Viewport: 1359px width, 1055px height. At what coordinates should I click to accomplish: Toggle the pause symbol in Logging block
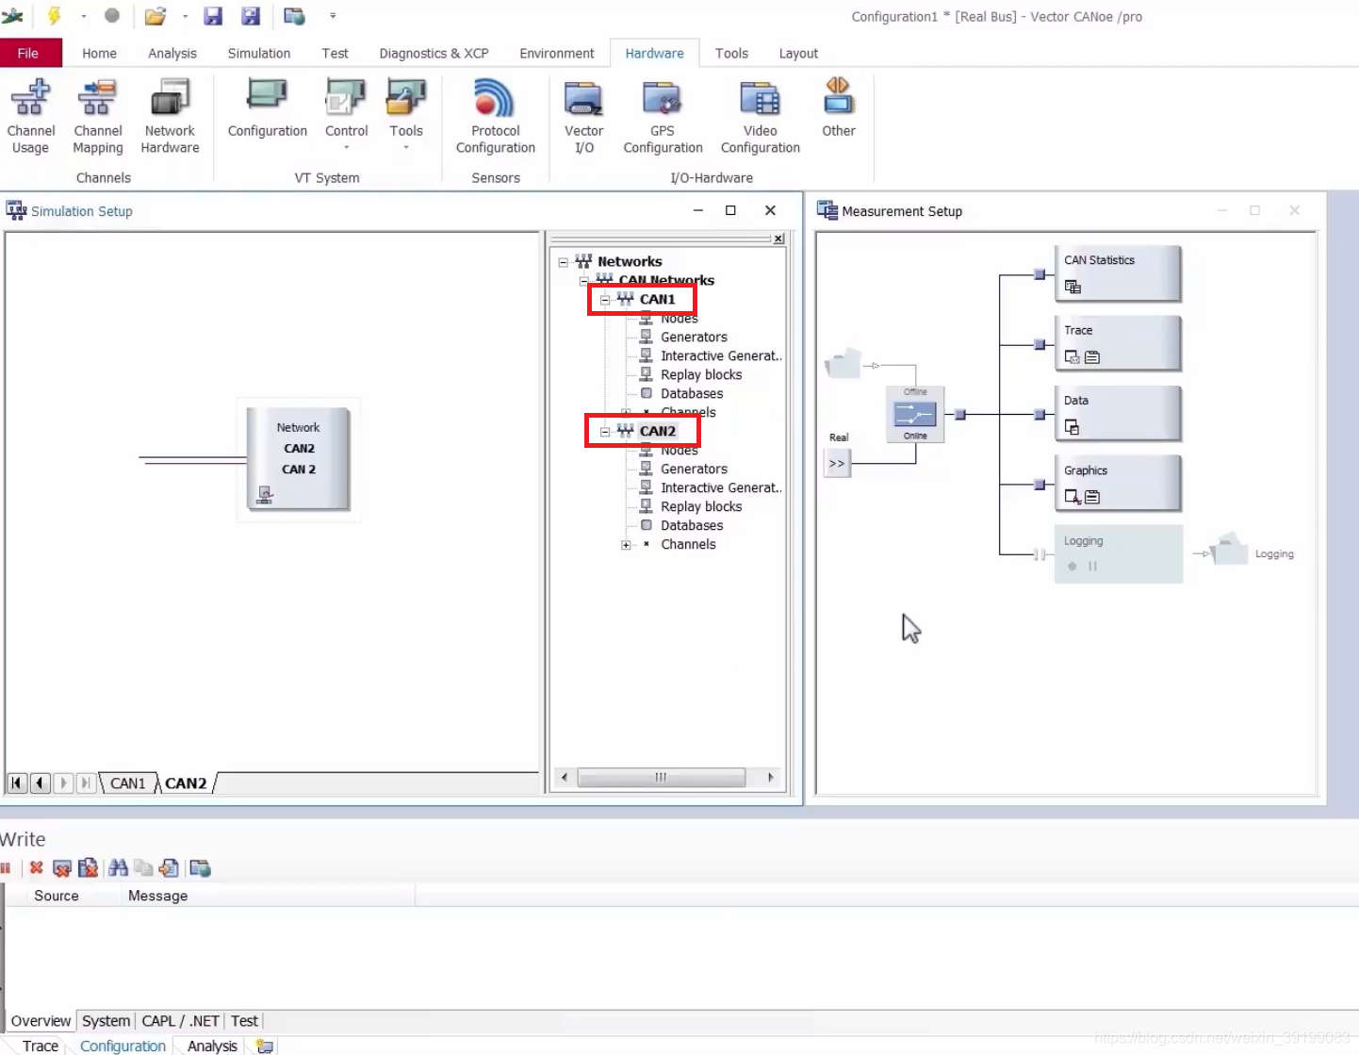tap(1093, 567)
